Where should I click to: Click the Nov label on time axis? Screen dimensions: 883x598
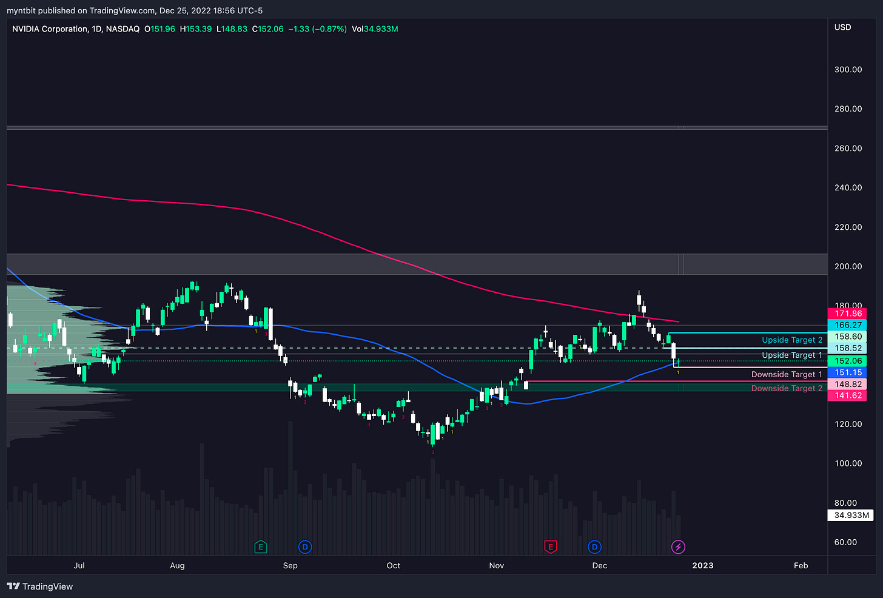pyautogui.click(x=497, y=565)
